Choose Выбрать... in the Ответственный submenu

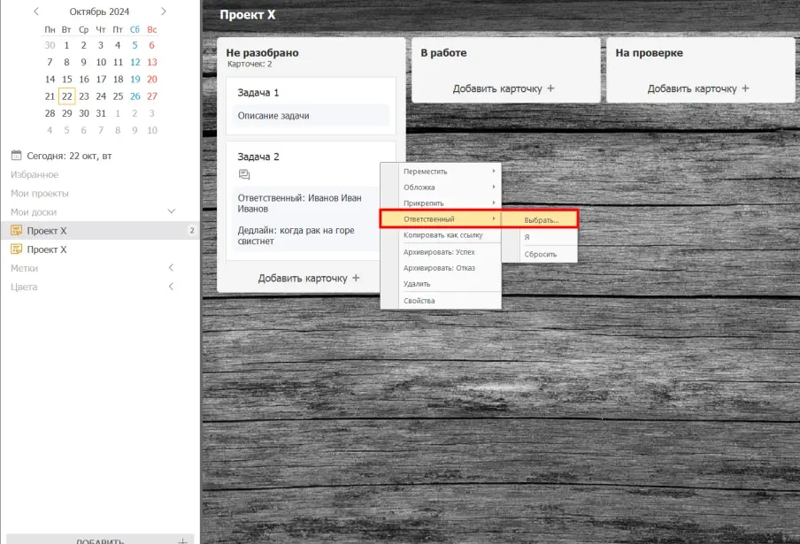tap(541, 219)
